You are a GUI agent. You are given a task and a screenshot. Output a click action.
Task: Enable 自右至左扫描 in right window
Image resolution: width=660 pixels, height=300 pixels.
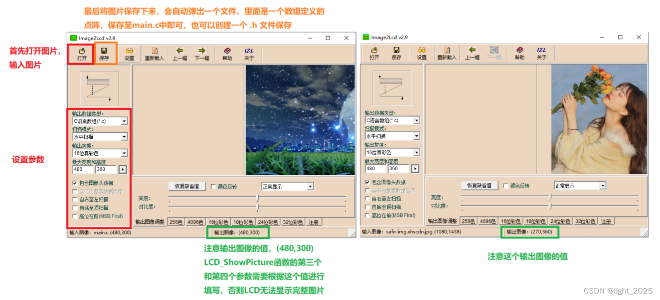pos(368,199)
